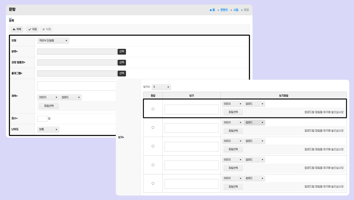The height and width of the screenshot is (200, 354).
Task: Go to 홈 via breadcrumb home icon
Action: point(212,10)
